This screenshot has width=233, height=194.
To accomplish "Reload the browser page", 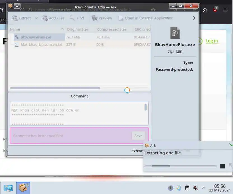I will (1, 10).
